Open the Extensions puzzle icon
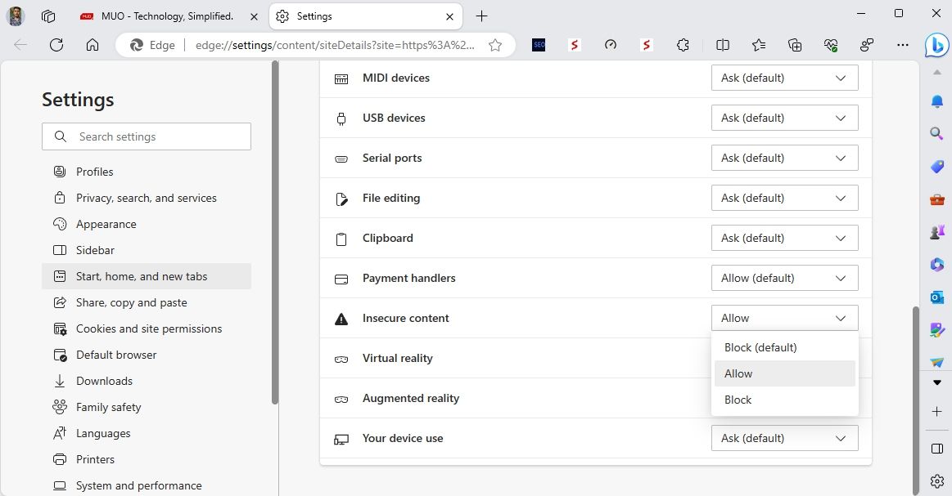952x496 pixels. 683,46
